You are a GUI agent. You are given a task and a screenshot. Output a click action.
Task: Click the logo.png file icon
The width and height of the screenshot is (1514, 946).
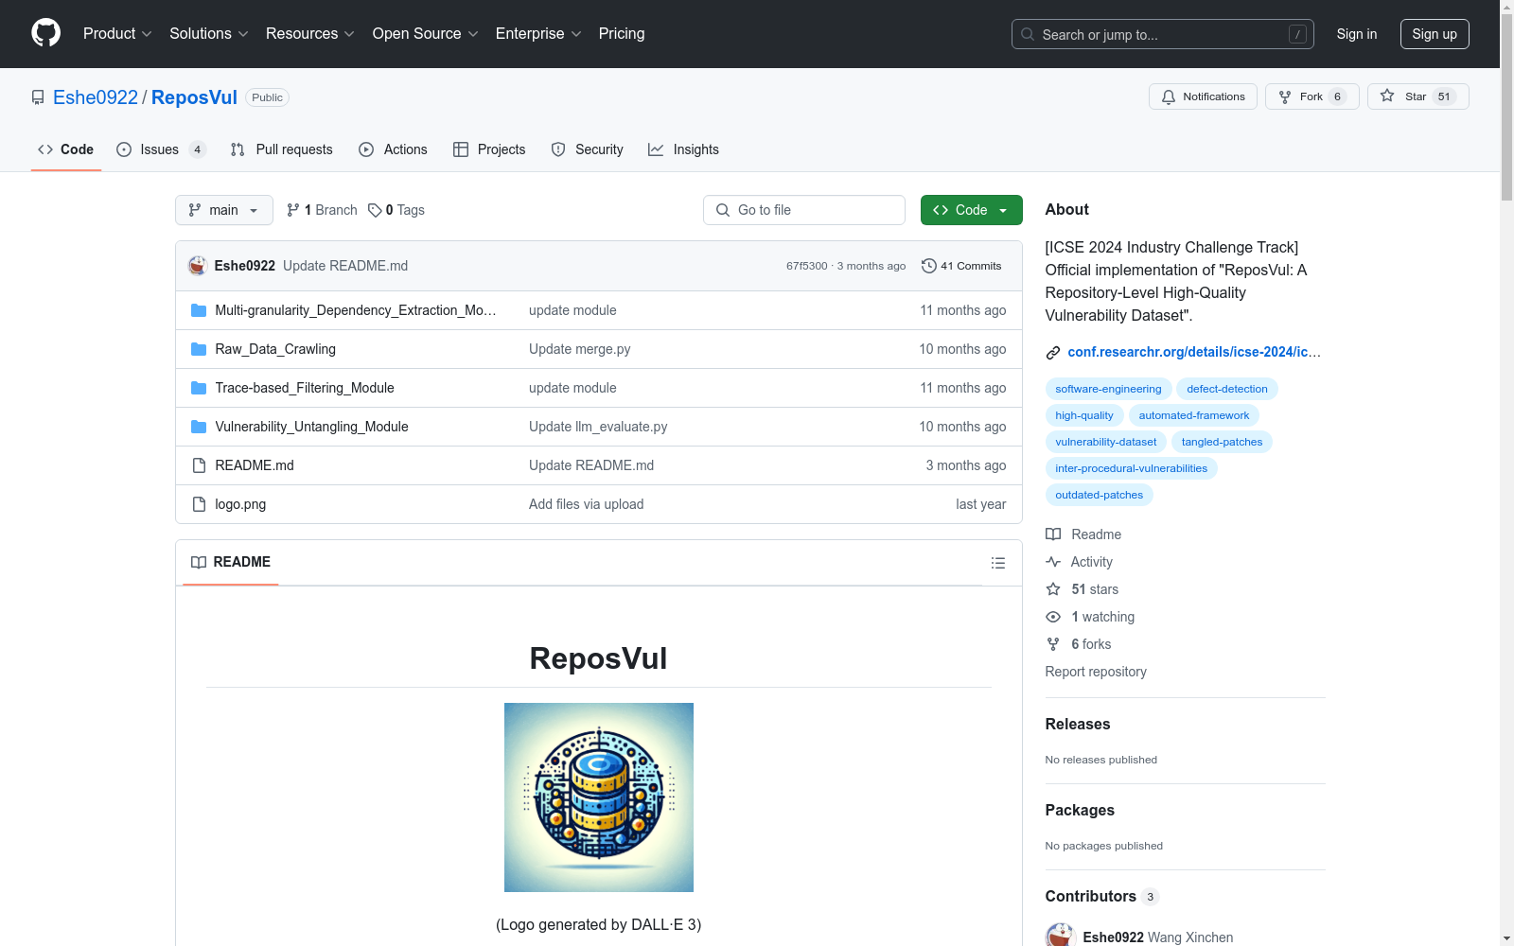(199, 504)
